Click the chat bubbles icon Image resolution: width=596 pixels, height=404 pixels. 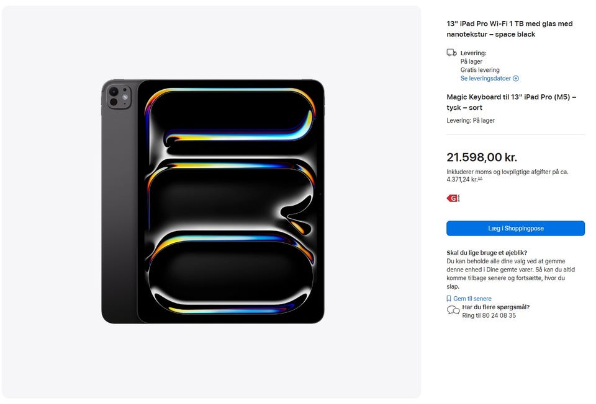click(x=453, y=310)
